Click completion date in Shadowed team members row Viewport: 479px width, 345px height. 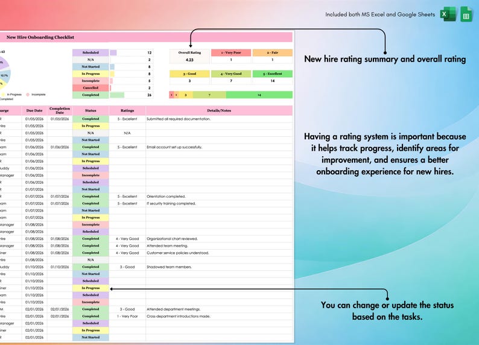[x=60, y=267]
